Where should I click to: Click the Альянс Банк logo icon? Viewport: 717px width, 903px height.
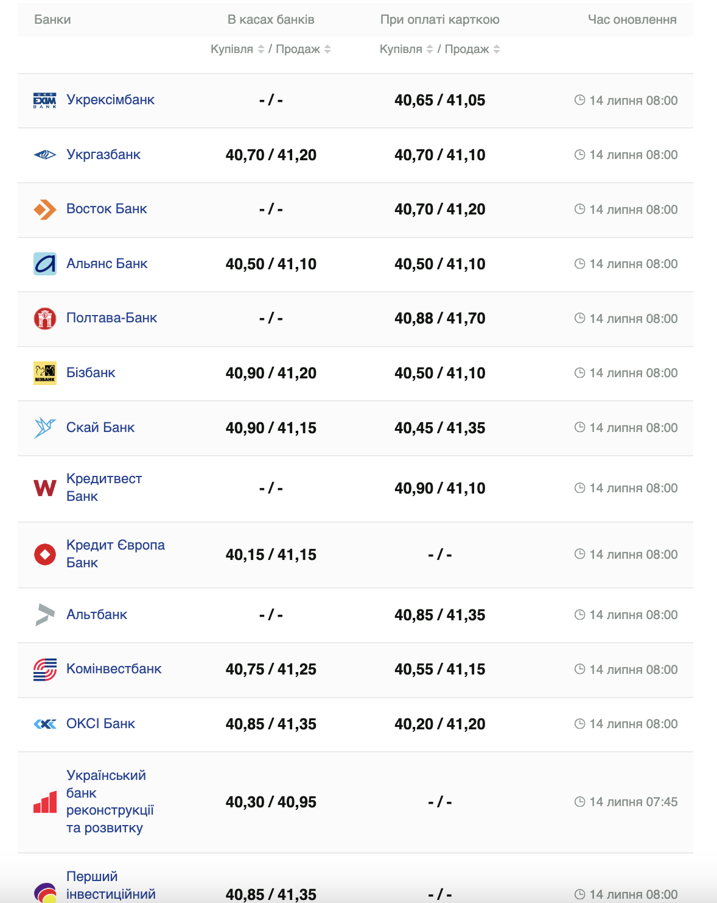pyautogui.click(x=44, y=264)
